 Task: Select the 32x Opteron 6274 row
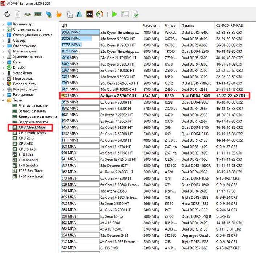pos(154,165)
